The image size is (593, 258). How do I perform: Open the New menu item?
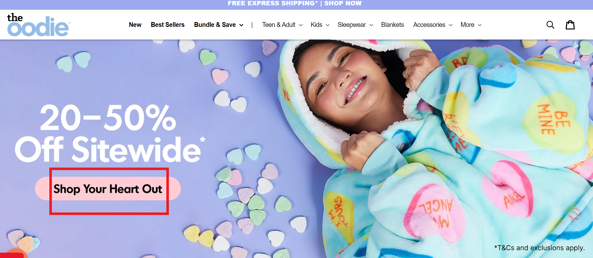pos(135,25)
